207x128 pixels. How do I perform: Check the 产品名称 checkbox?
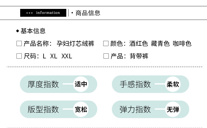pyautogui.click(x=19, y=43)
